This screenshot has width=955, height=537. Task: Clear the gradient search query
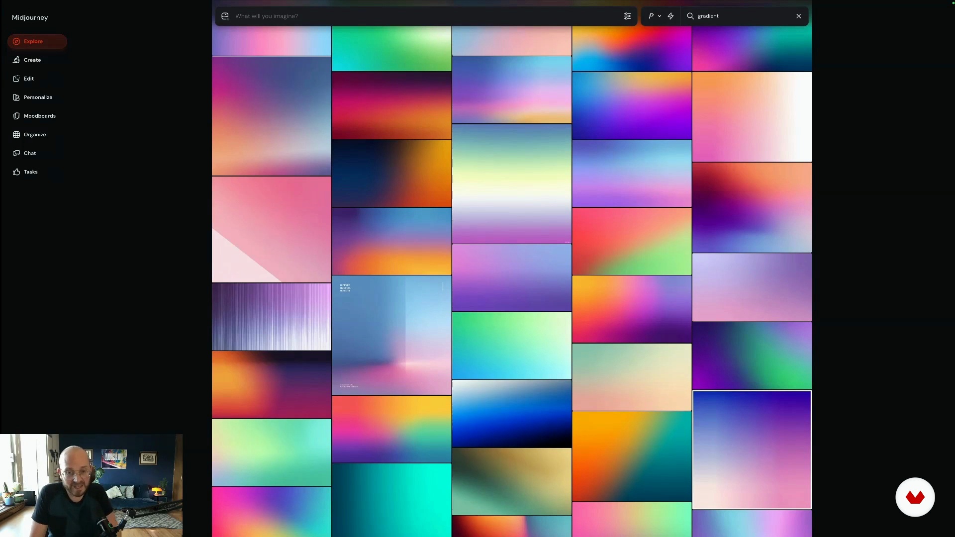(x=798, y=16)
